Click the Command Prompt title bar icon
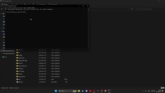Screen dimensions: 165x93 click(x=6, y=6)
